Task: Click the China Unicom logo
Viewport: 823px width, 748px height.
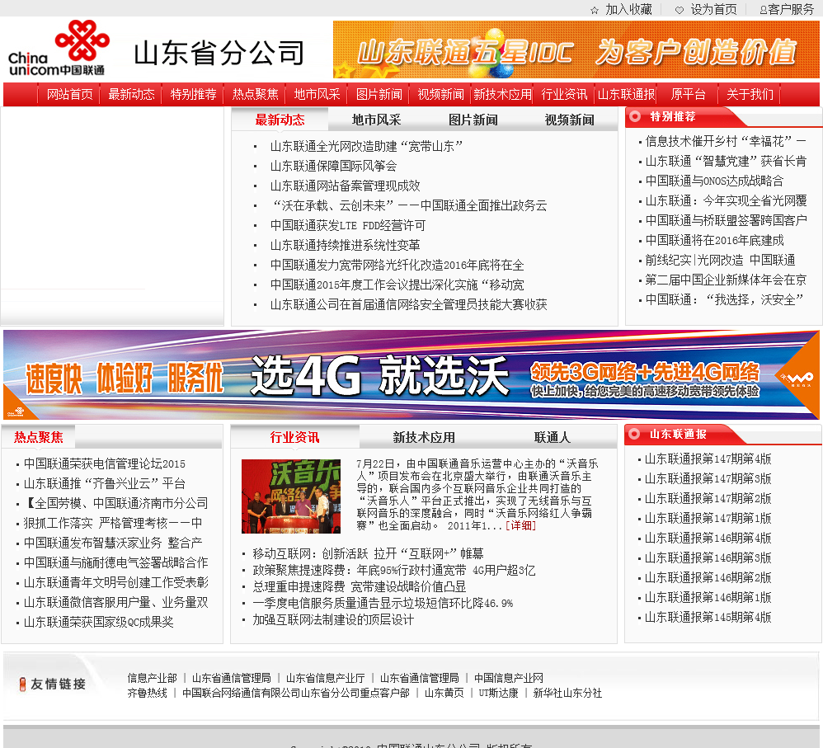Action: pos(58,49)
